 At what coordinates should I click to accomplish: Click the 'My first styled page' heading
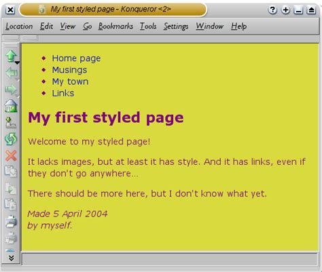[106, 118]
